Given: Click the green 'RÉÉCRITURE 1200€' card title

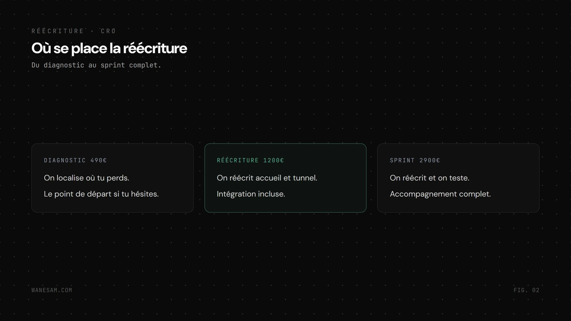Looking at the screenshot, I should 250,160.
